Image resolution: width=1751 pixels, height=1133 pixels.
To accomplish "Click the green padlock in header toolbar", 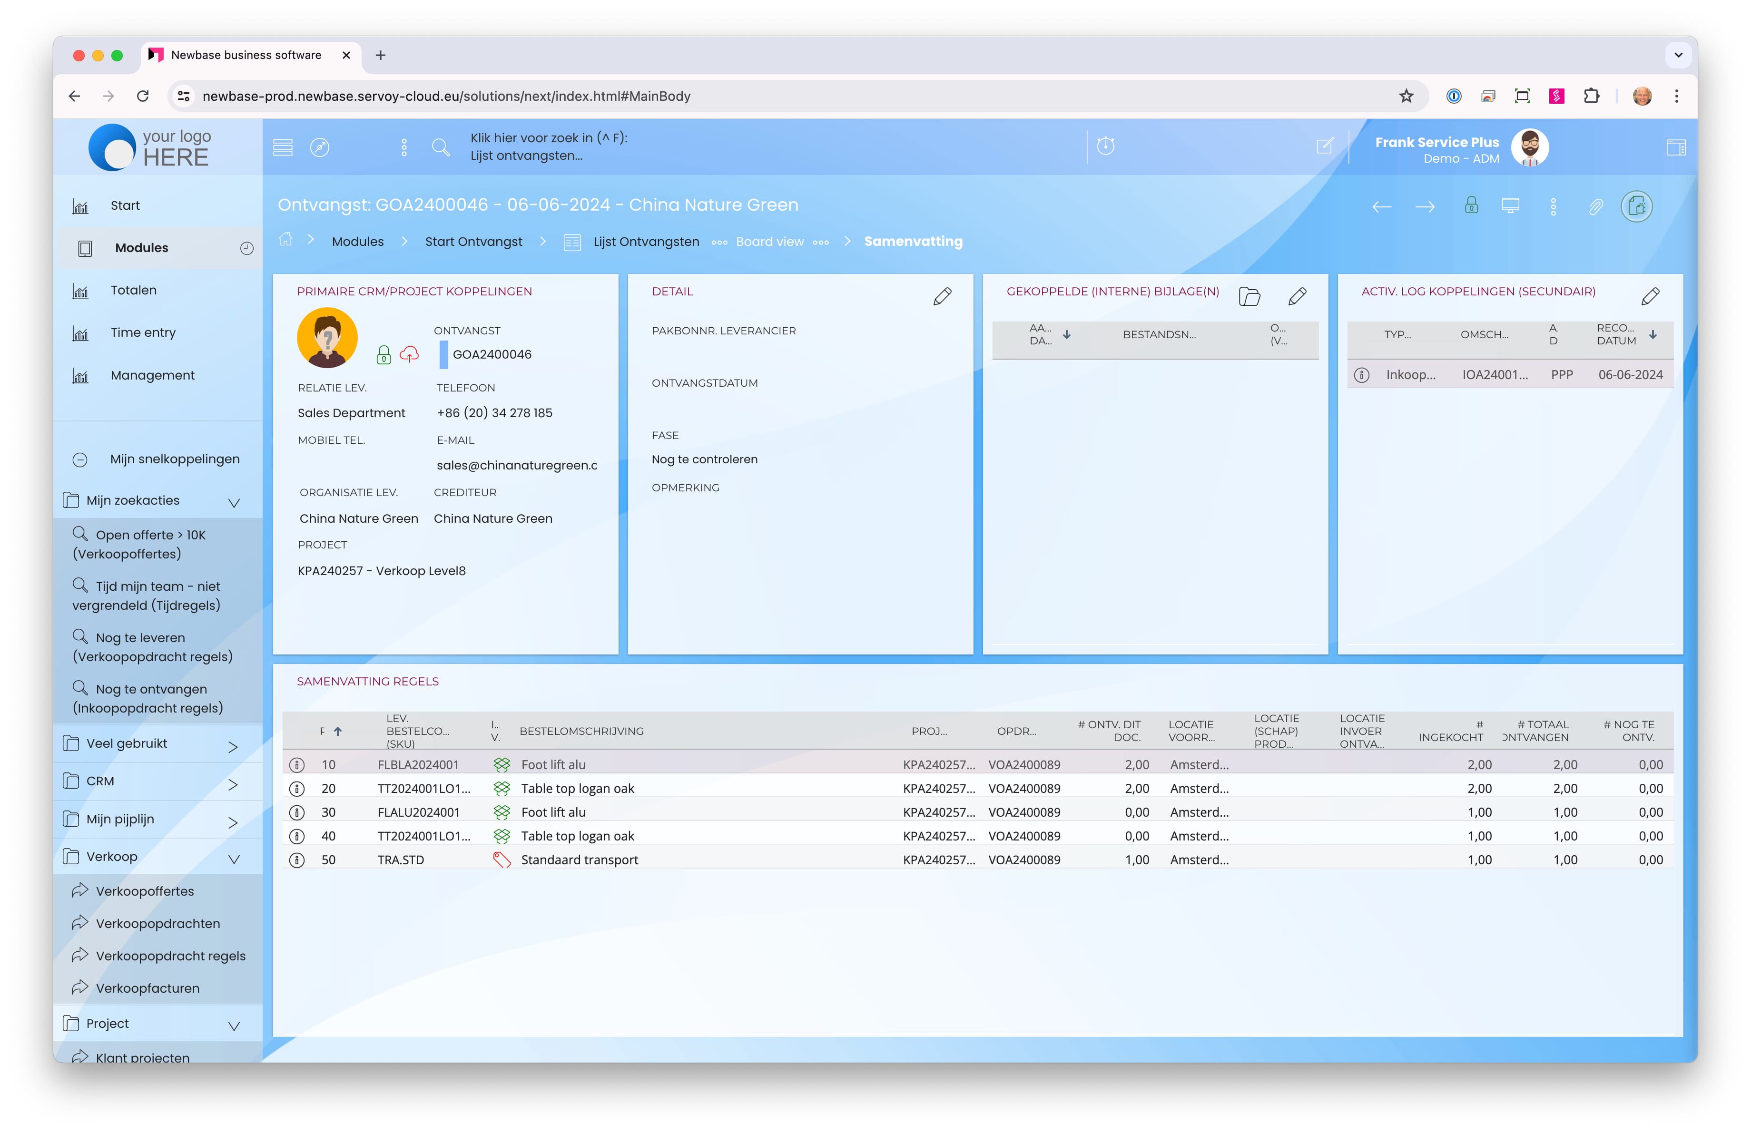I will (x=1471, y=205).
